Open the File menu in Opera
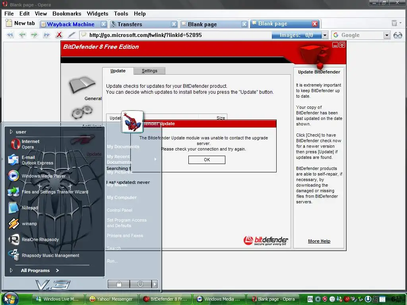 9,14
